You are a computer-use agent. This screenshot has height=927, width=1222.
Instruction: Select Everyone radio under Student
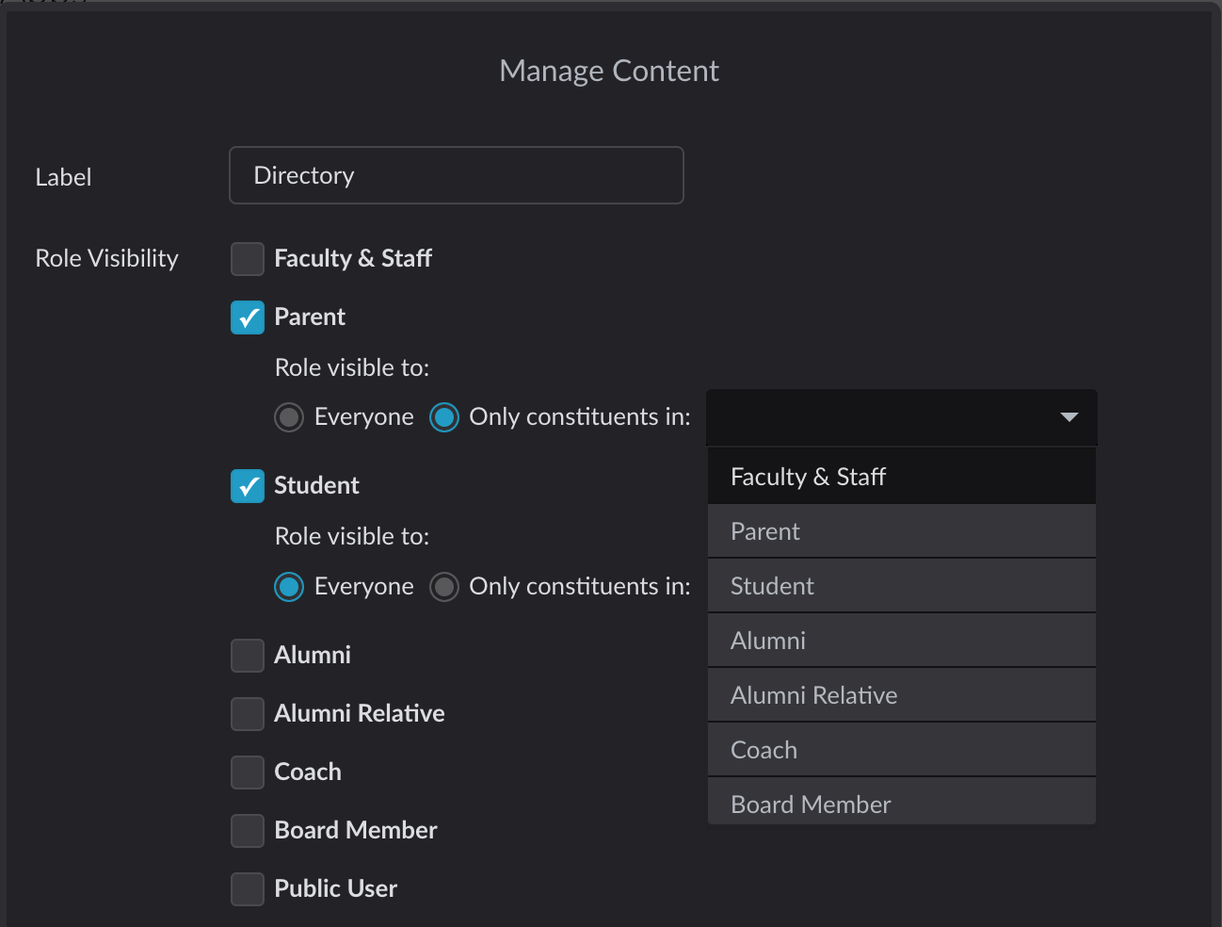click(x=289, y=587)
